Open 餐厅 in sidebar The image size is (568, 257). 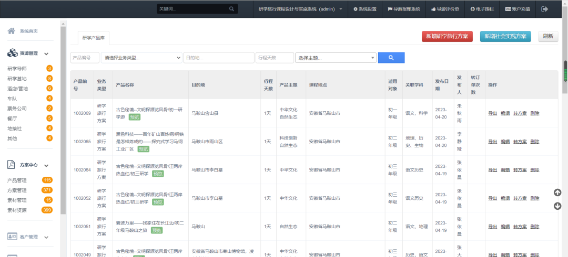pos(12,118)
